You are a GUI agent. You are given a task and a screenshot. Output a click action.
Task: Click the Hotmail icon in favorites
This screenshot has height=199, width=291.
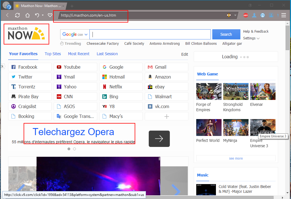coord(105,77)
